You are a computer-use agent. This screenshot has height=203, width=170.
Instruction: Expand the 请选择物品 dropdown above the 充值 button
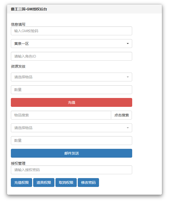tap(72, 77)
